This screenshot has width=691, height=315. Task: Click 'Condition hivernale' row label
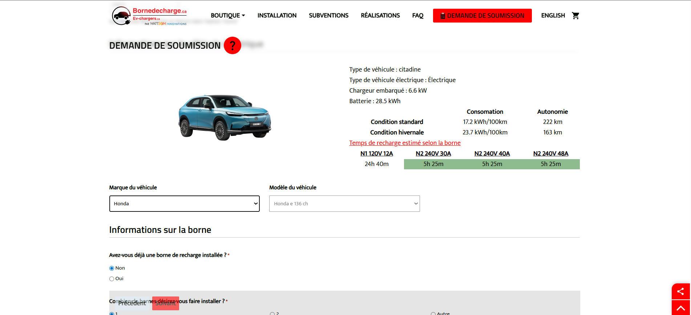pyautogui.click(x=397, y=132)
